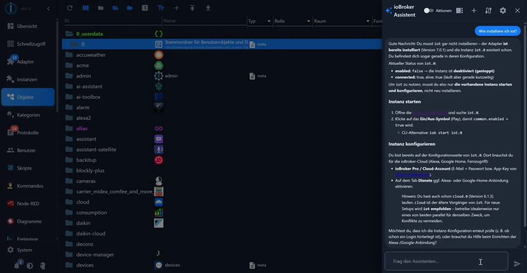Screen dimensions: 527x273
Task: Toggle expert mode head icon
Action: 42,266
